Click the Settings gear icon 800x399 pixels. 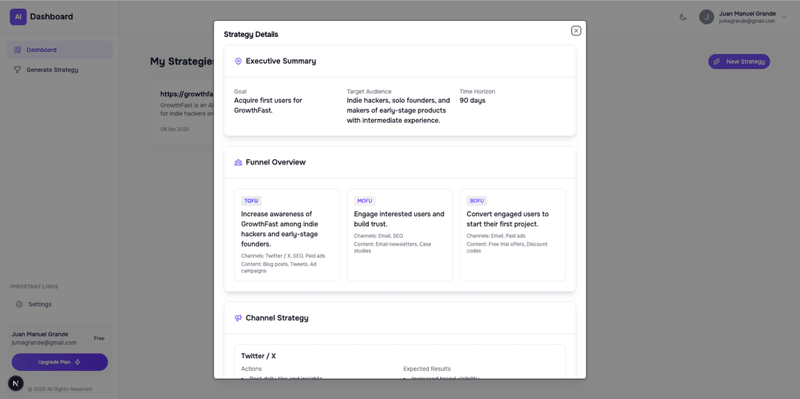tap(19, 304)
